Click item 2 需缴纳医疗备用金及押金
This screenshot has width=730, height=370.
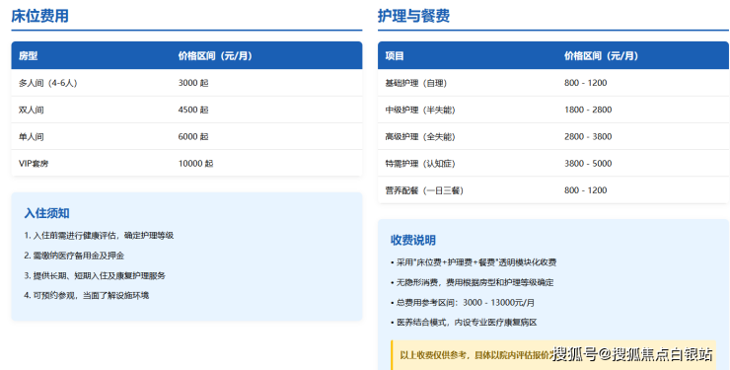(74, 256)
